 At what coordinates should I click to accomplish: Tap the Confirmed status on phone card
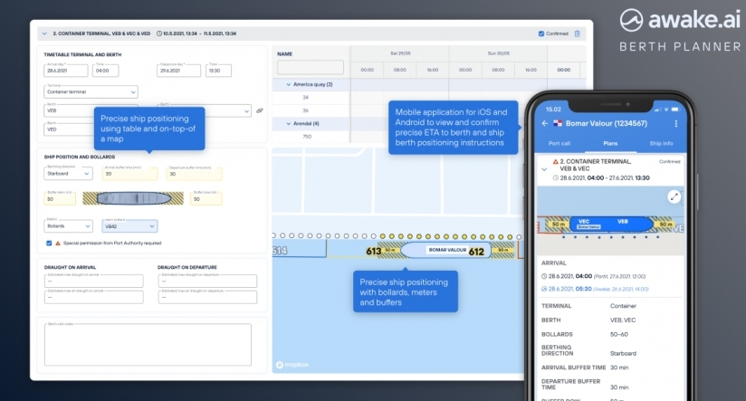click(x=669, y=162)
